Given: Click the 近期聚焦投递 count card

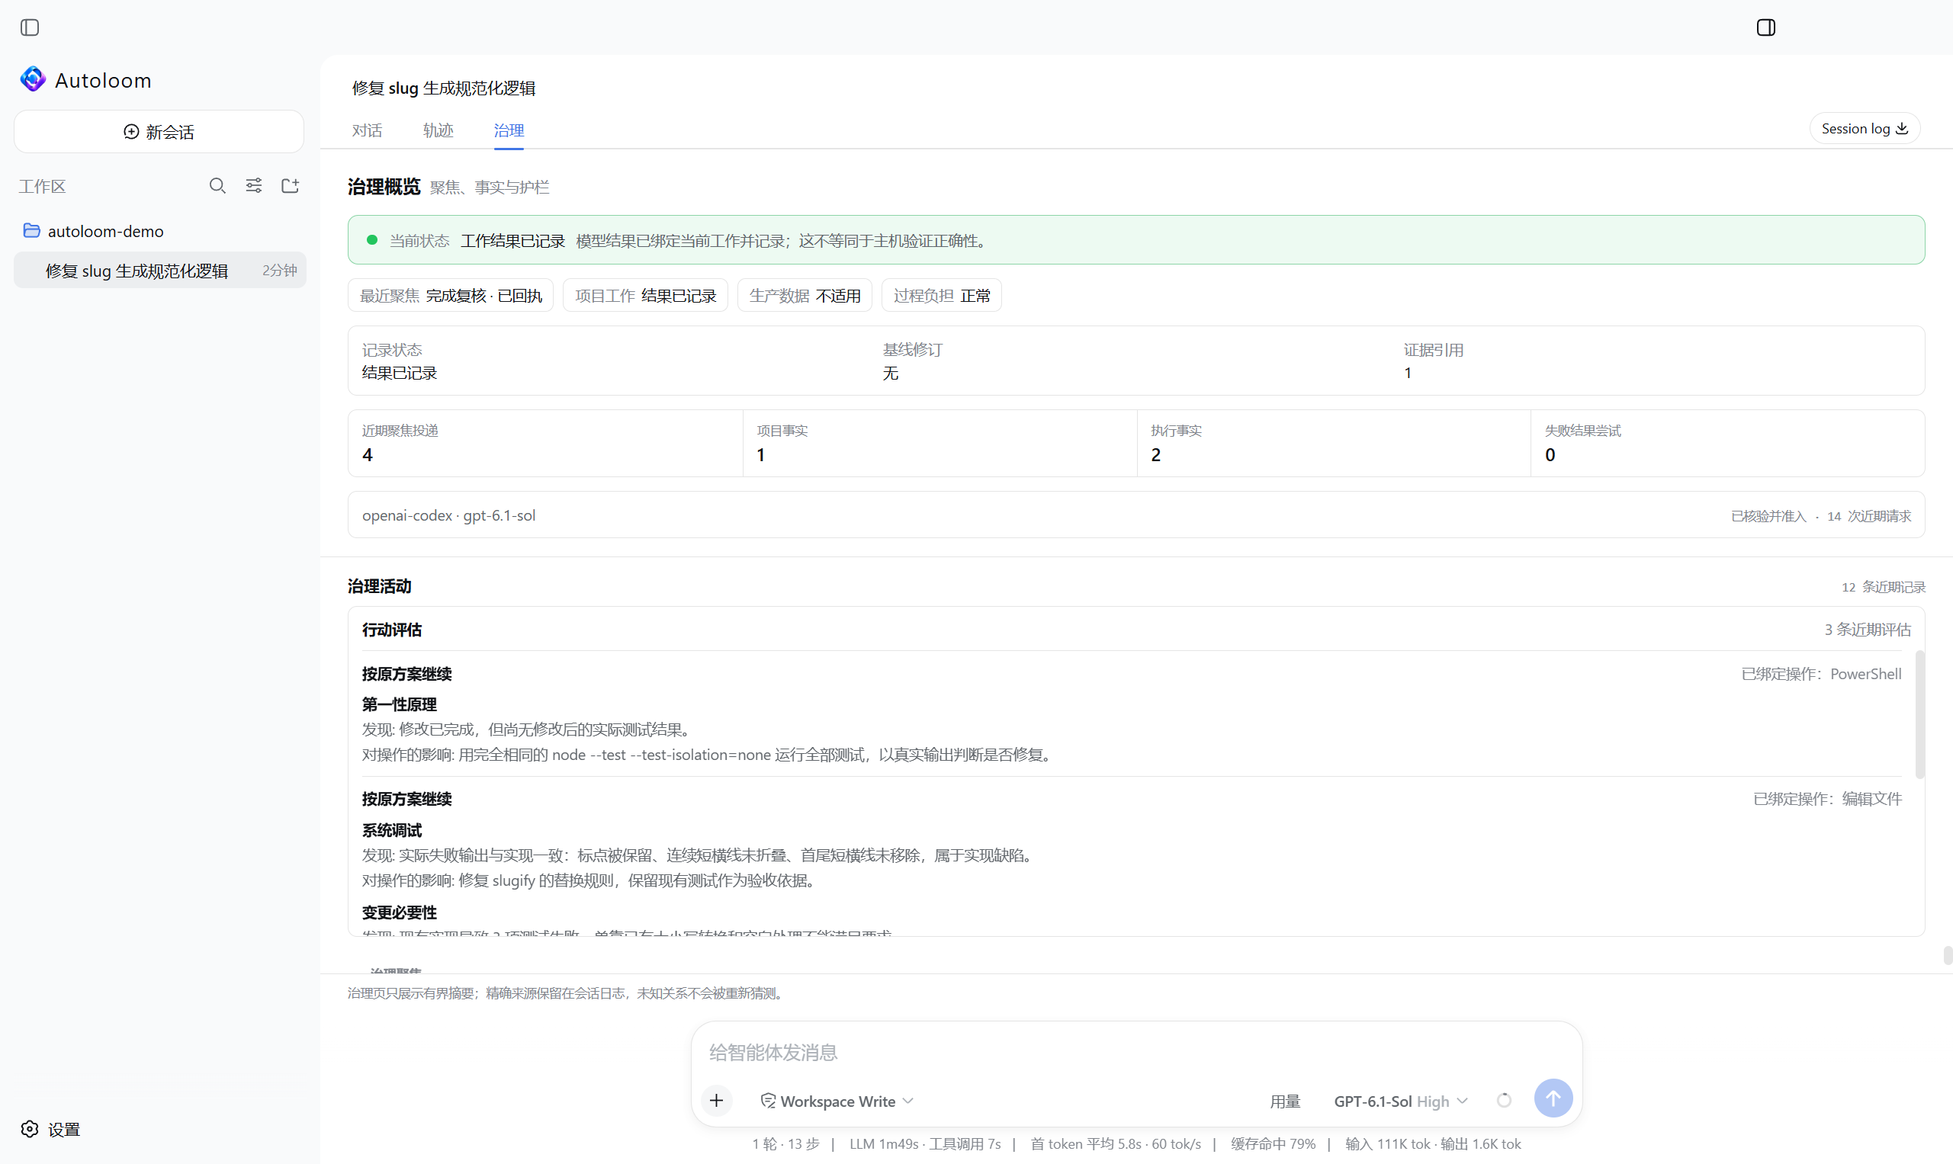Looking at the screenshot, I should (x=545, y=443).
